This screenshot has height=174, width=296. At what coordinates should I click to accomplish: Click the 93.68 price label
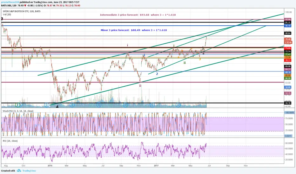tap(288, 19)
